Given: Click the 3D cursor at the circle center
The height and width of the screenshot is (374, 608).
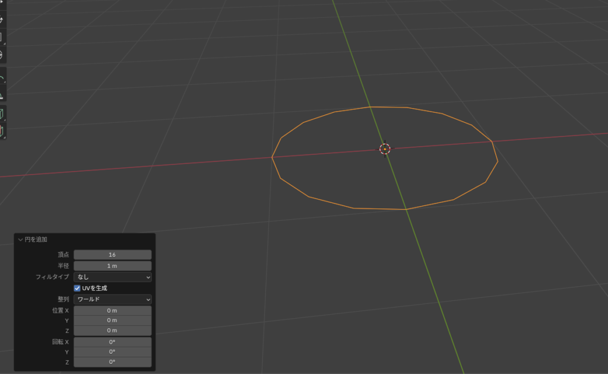Looking at the screenshot, I should tap(385, 148).
